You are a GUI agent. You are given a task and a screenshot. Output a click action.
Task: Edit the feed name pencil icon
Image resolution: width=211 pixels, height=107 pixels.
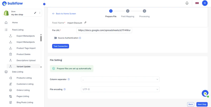[85, 23]
